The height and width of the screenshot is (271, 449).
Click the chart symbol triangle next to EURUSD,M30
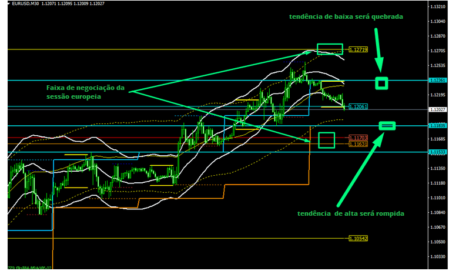pyautogui.click(x=4, y=4)
